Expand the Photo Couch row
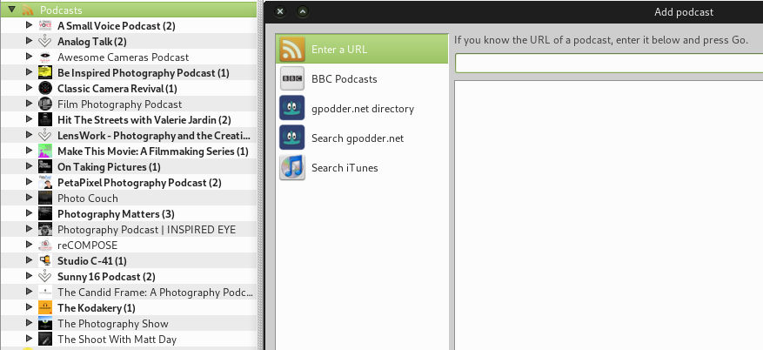The height and width of the screenshot is (350, 763). click(29, 197)
